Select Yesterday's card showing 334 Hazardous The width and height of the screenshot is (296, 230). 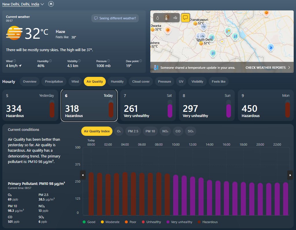tap(30, 105)
